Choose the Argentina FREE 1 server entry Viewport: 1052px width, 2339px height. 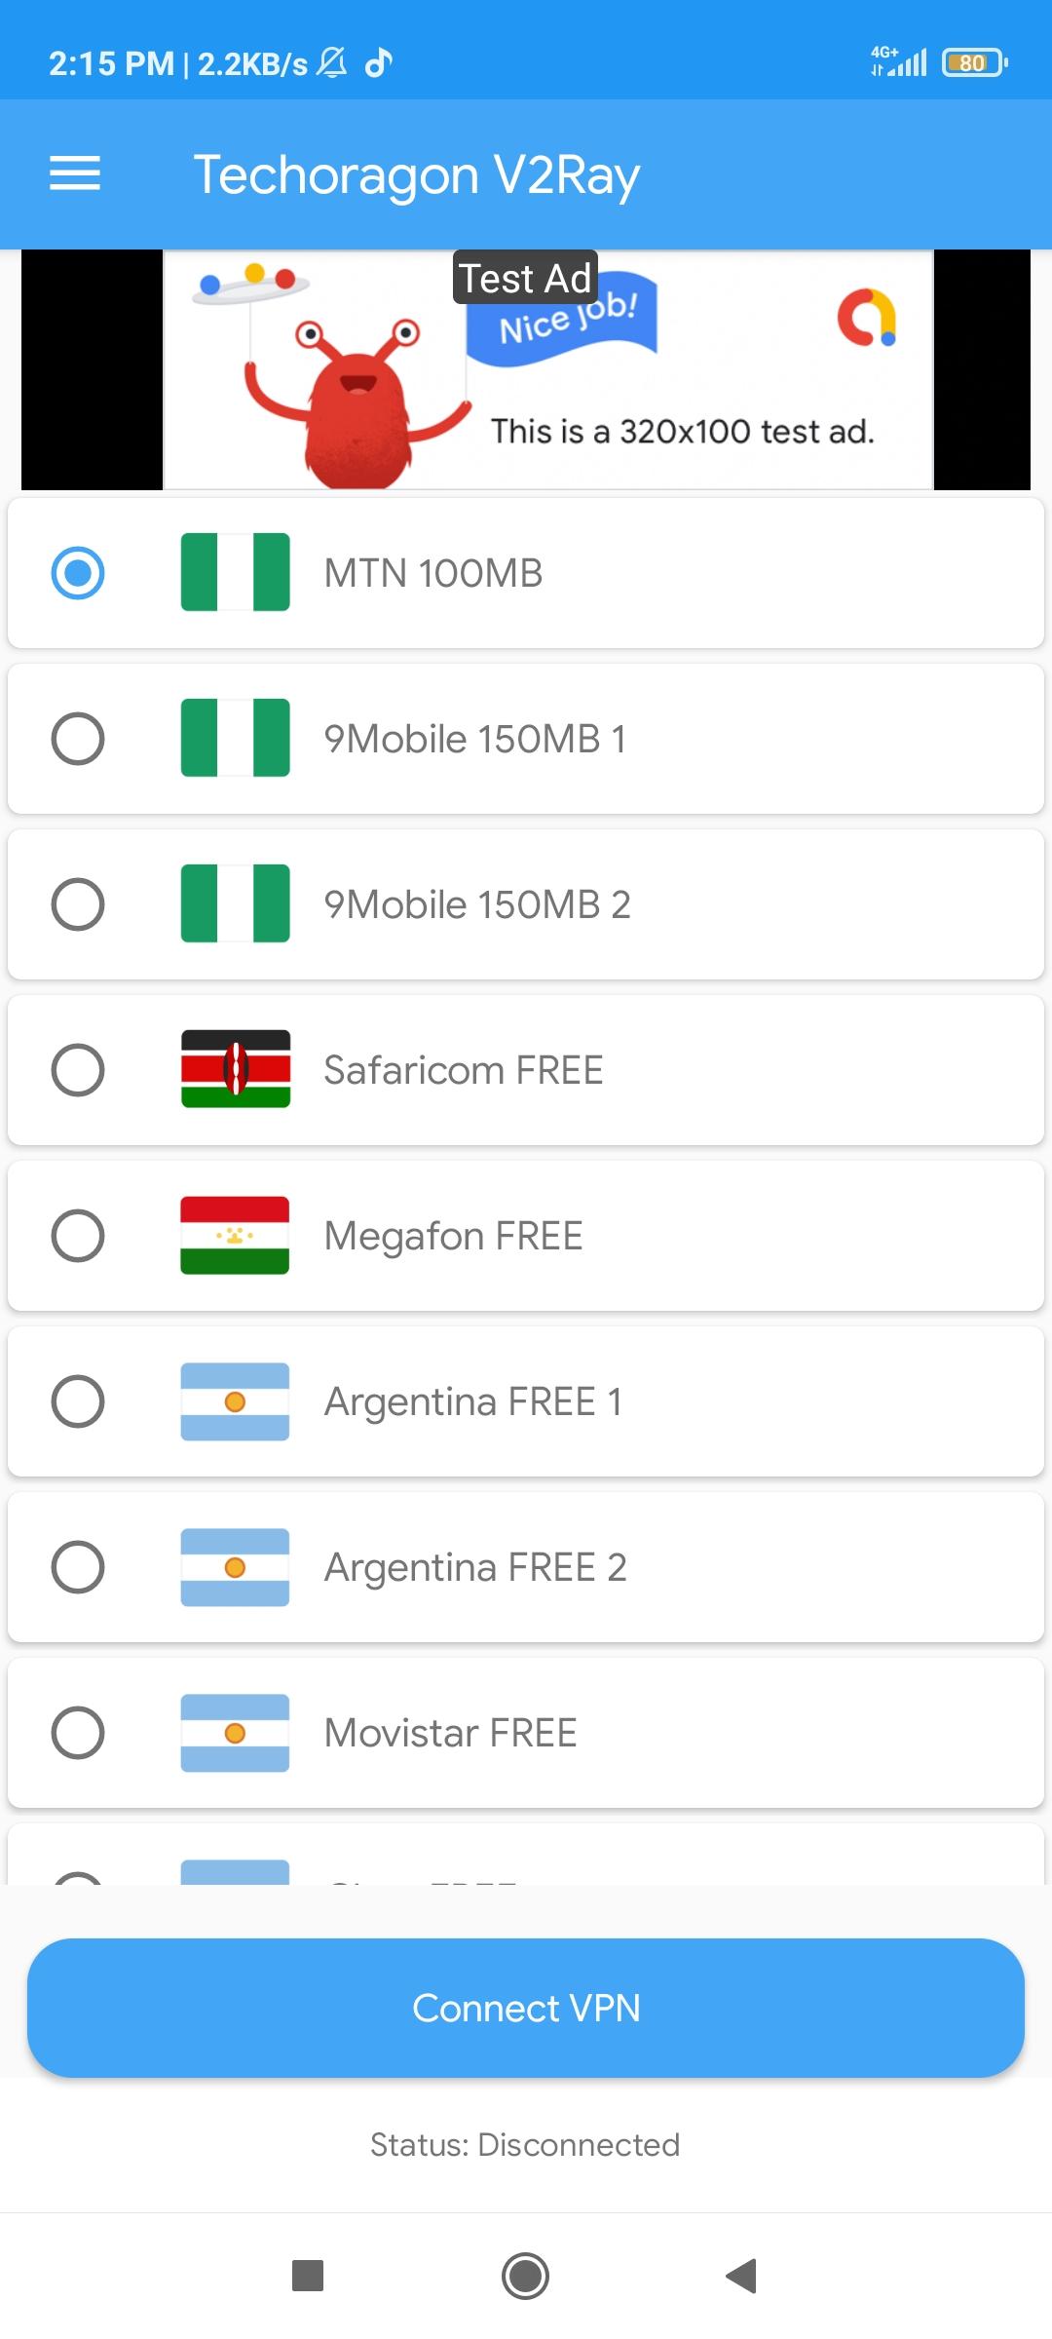(473, 1401)
